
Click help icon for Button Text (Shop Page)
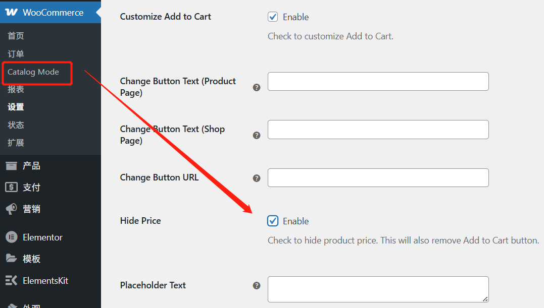pos(257,135)
